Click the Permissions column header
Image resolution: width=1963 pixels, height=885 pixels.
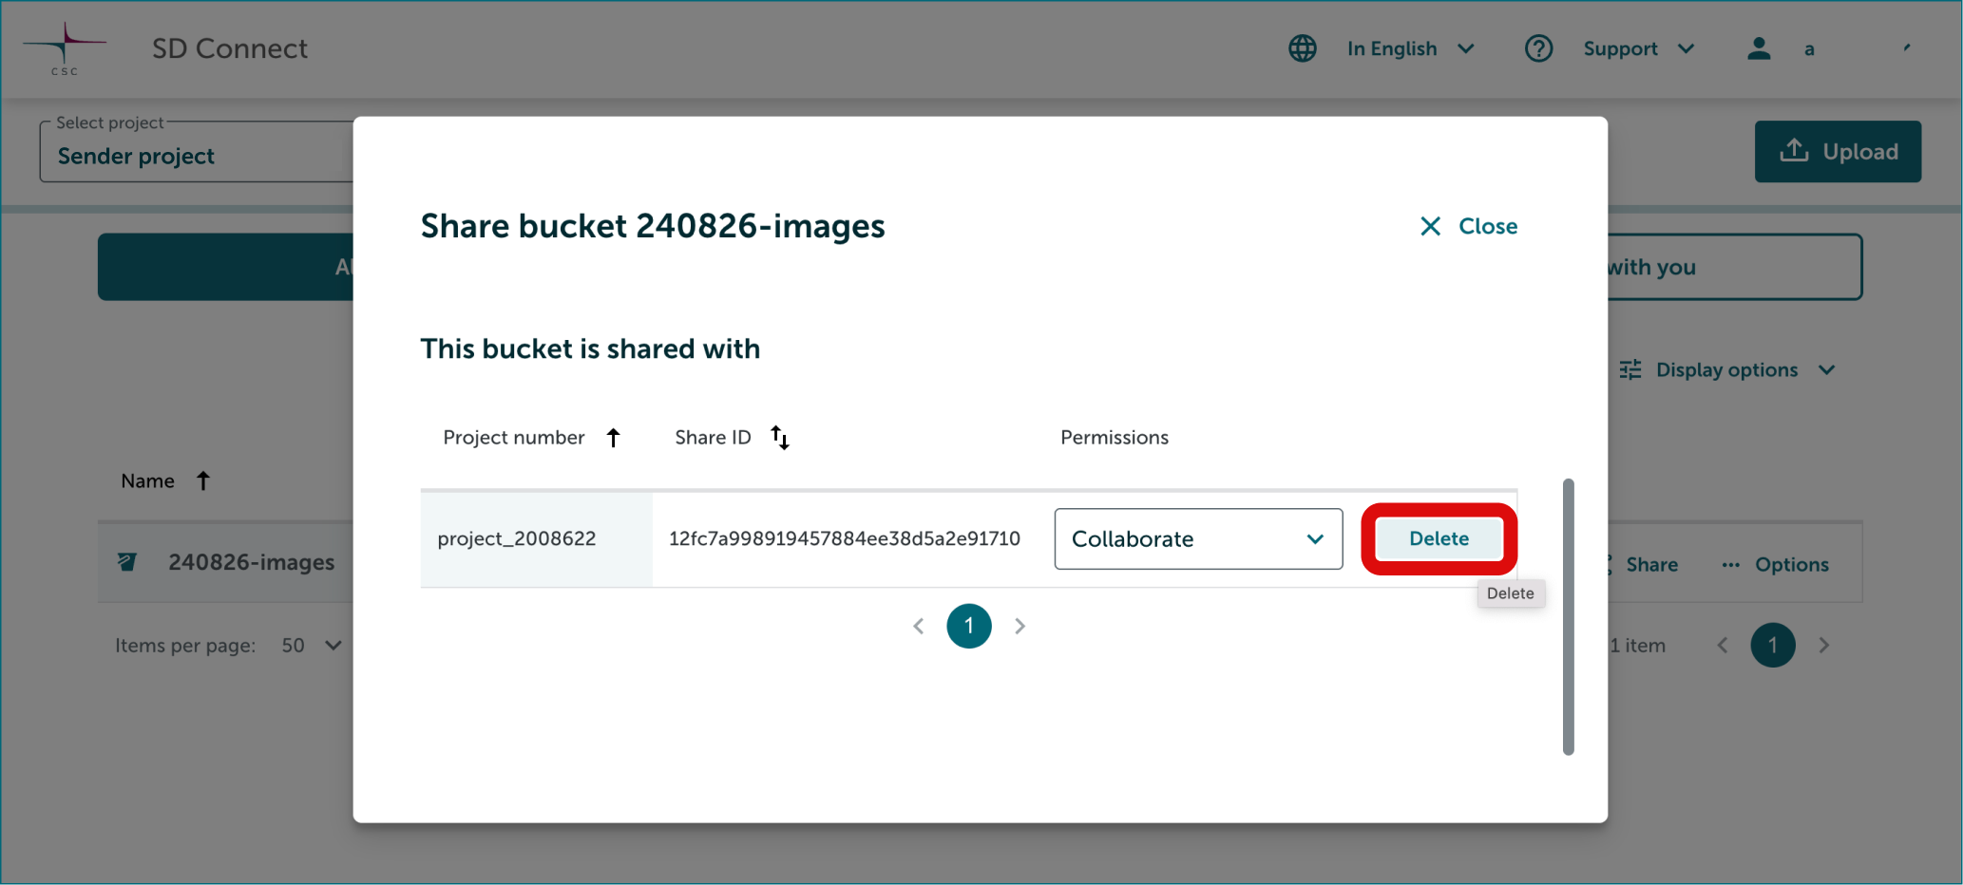tap(1115, 438)
